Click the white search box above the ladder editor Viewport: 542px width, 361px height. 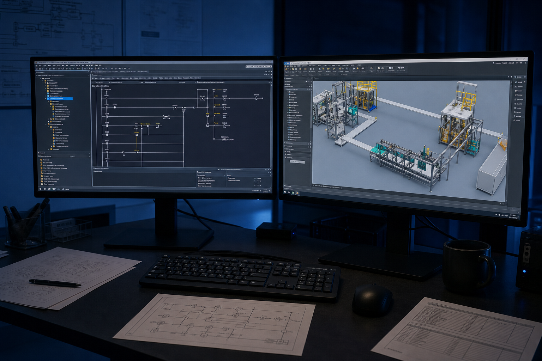[x=259, y=66]
